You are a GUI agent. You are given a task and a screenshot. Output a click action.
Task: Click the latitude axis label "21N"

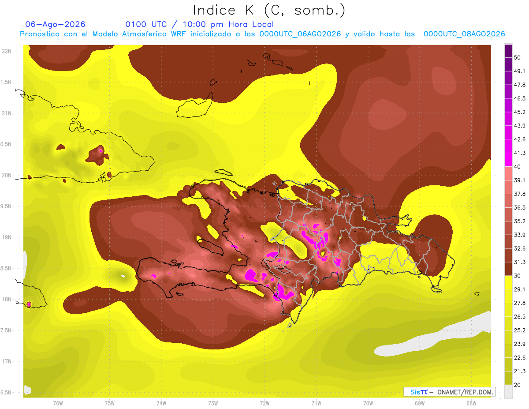(x=7, y=113)
